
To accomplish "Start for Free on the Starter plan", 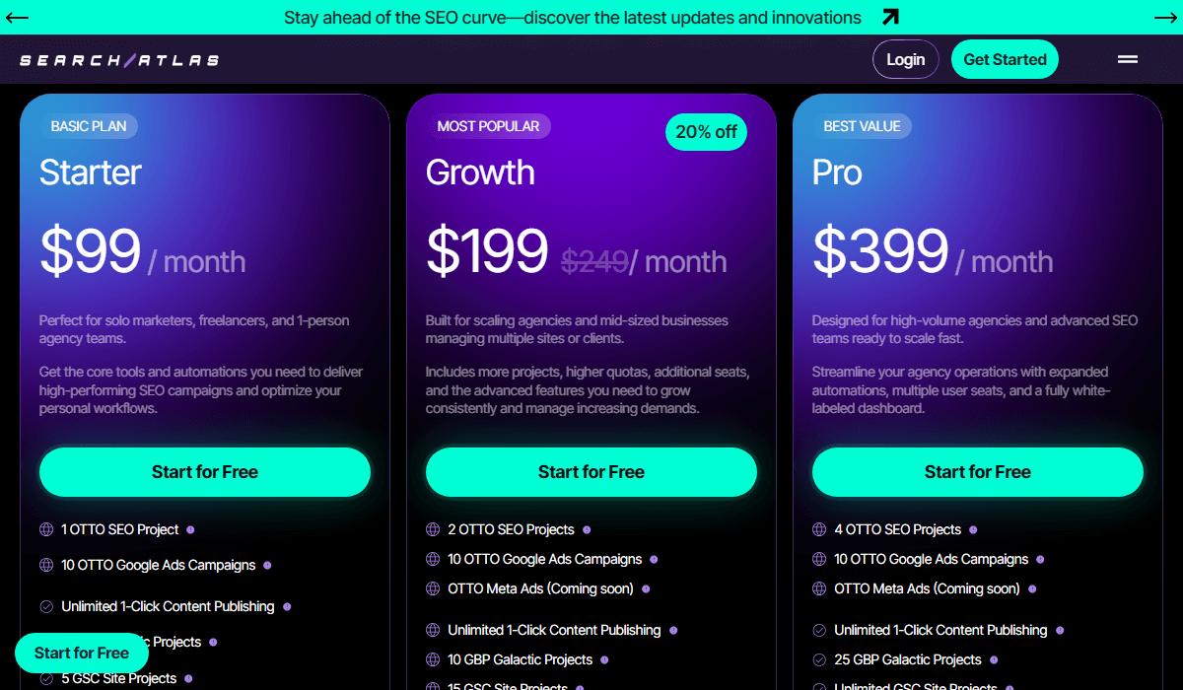I will click(x=205, y=472).
